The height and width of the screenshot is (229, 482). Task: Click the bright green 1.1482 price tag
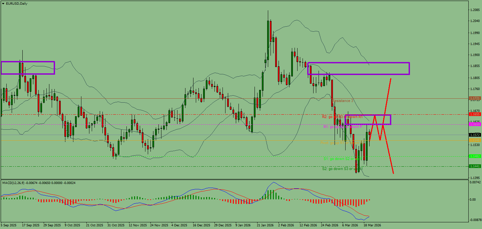click(475, 156)
